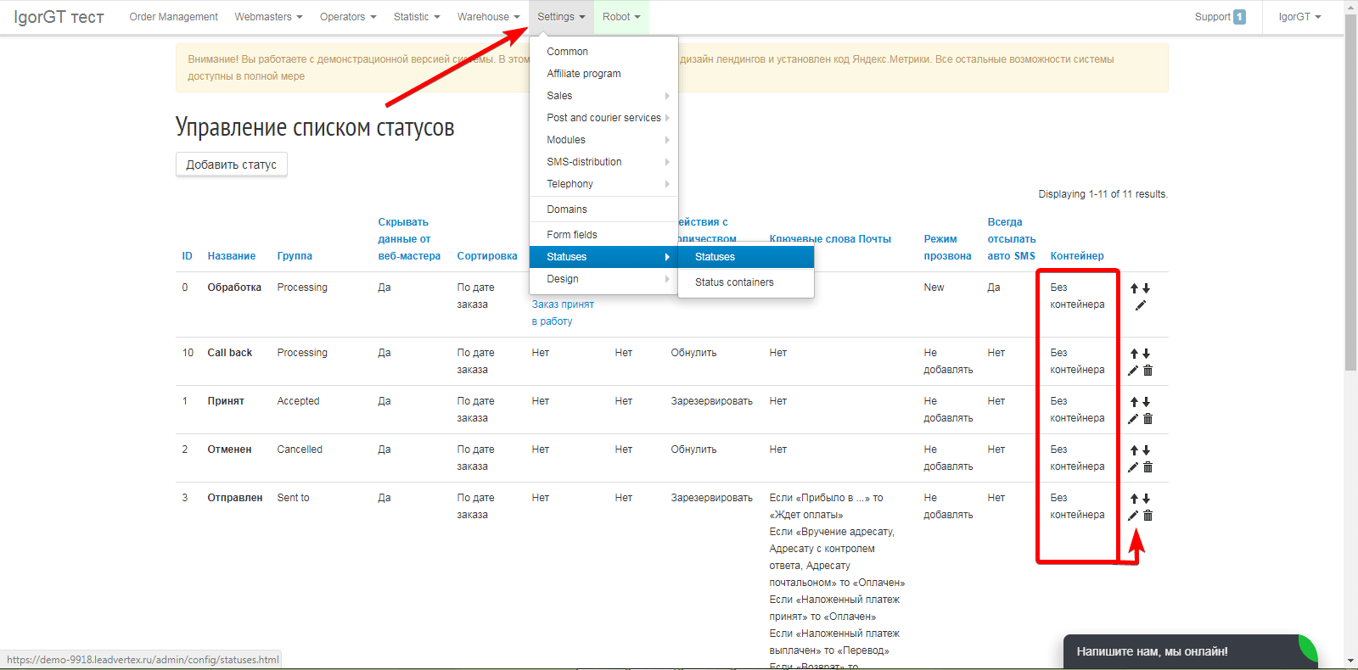Delete the Принят status

1148,419
